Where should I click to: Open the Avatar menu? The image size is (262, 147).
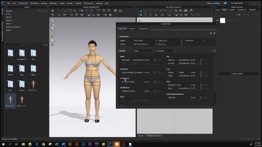coord(62,3)
